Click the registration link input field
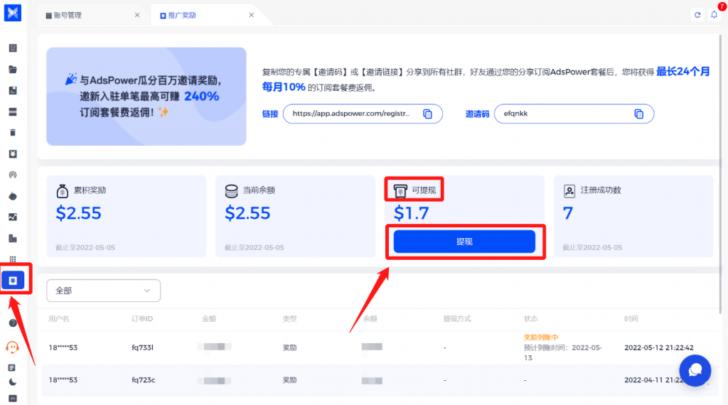Screen dimensions: 728x405 point(363,114)
